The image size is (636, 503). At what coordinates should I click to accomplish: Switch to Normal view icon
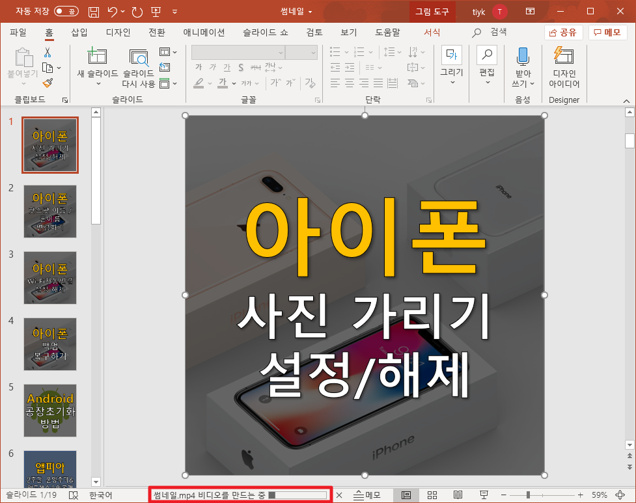(406, 495)
